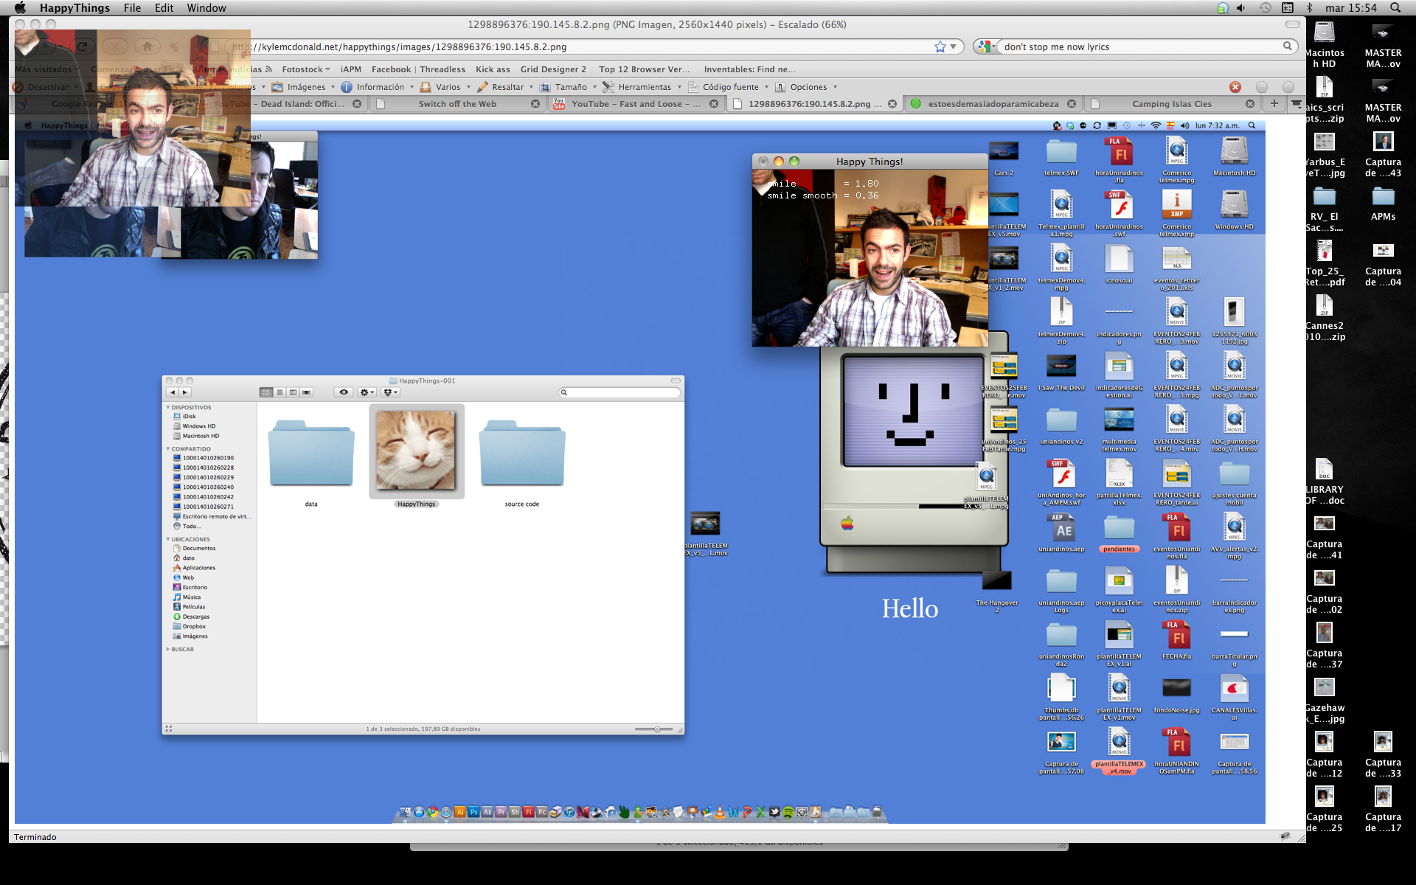The width and height of the screenshot is (1416, 885).
Task: Open the Google search engine dropdown
Action: click(x=985, y=46)
